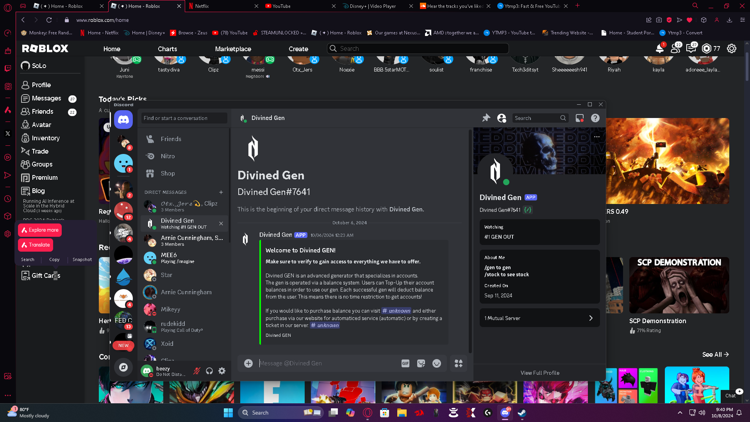Screen dimensions: 750x422
Task: Open pinned messages in Discord
Action: [x=486, y=118]
